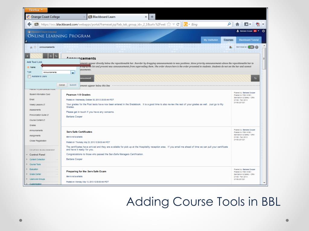Check the Available to Users box
Screen dimensions: 309x231
point(29,76)
